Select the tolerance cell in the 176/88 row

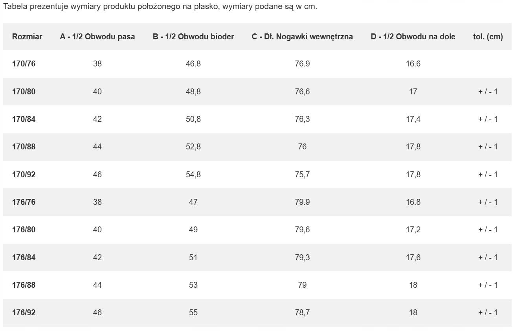point(488,285)
